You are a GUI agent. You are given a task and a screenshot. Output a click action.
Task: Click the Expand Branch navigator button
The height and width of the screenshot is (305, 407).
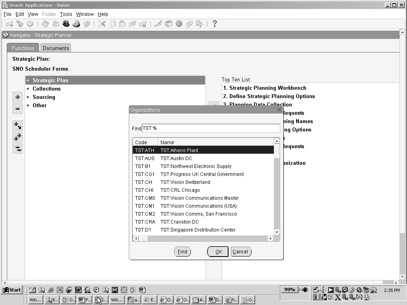tap(17, 125)
